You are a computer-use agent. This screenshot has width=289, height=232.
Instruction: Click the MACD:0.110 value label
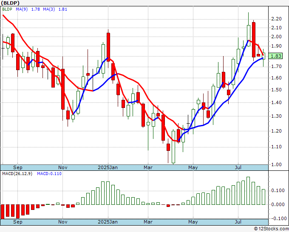pyautogui.click(x=49, y=174)
